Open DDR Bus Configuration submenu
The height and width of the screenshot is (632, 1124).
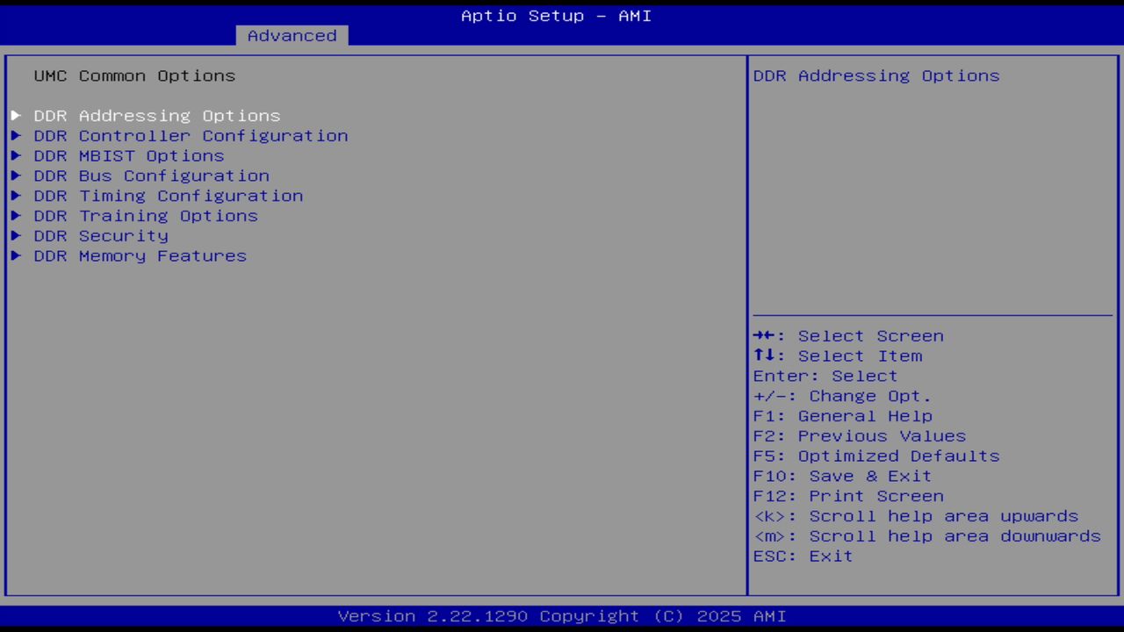[x=151, y=176]
